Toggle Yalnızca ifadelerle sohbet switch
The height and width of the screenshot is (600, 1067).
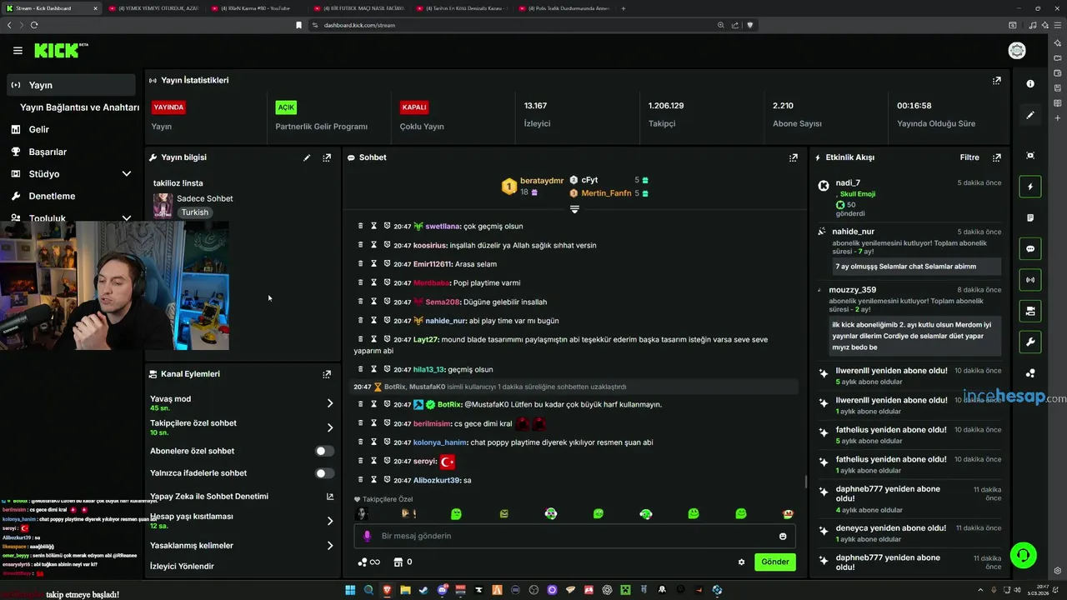coord(324,473)
